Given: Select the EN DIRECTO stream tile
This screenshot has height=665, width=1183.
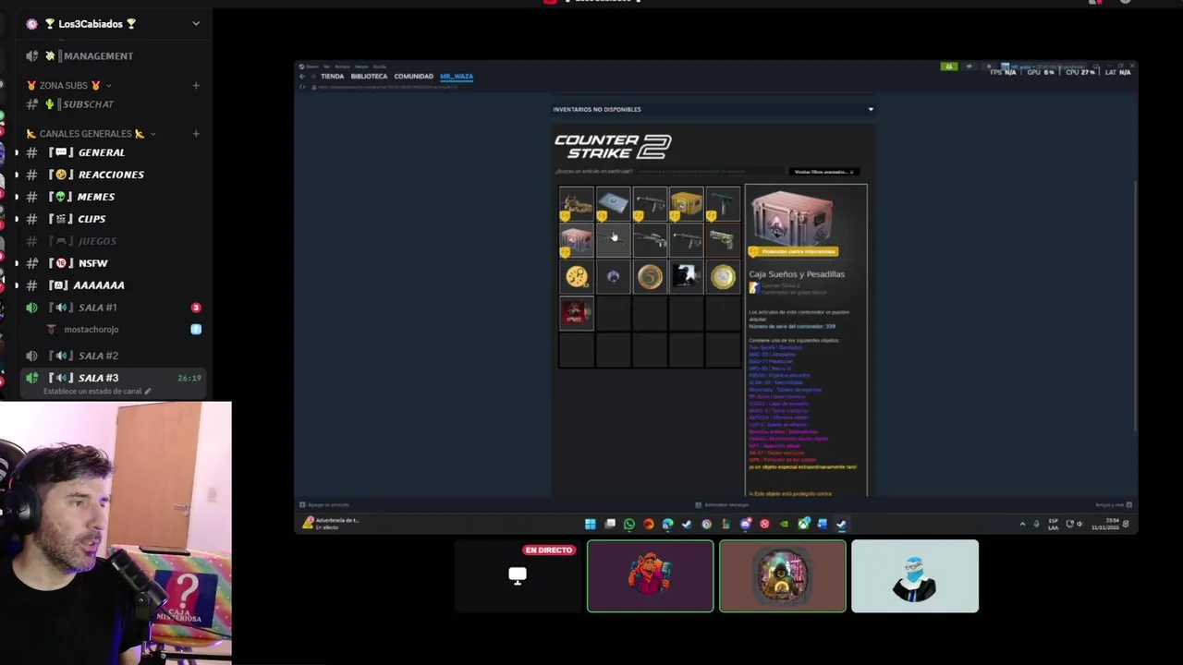Looking at the screenshot, I should (x=518, y=576).
